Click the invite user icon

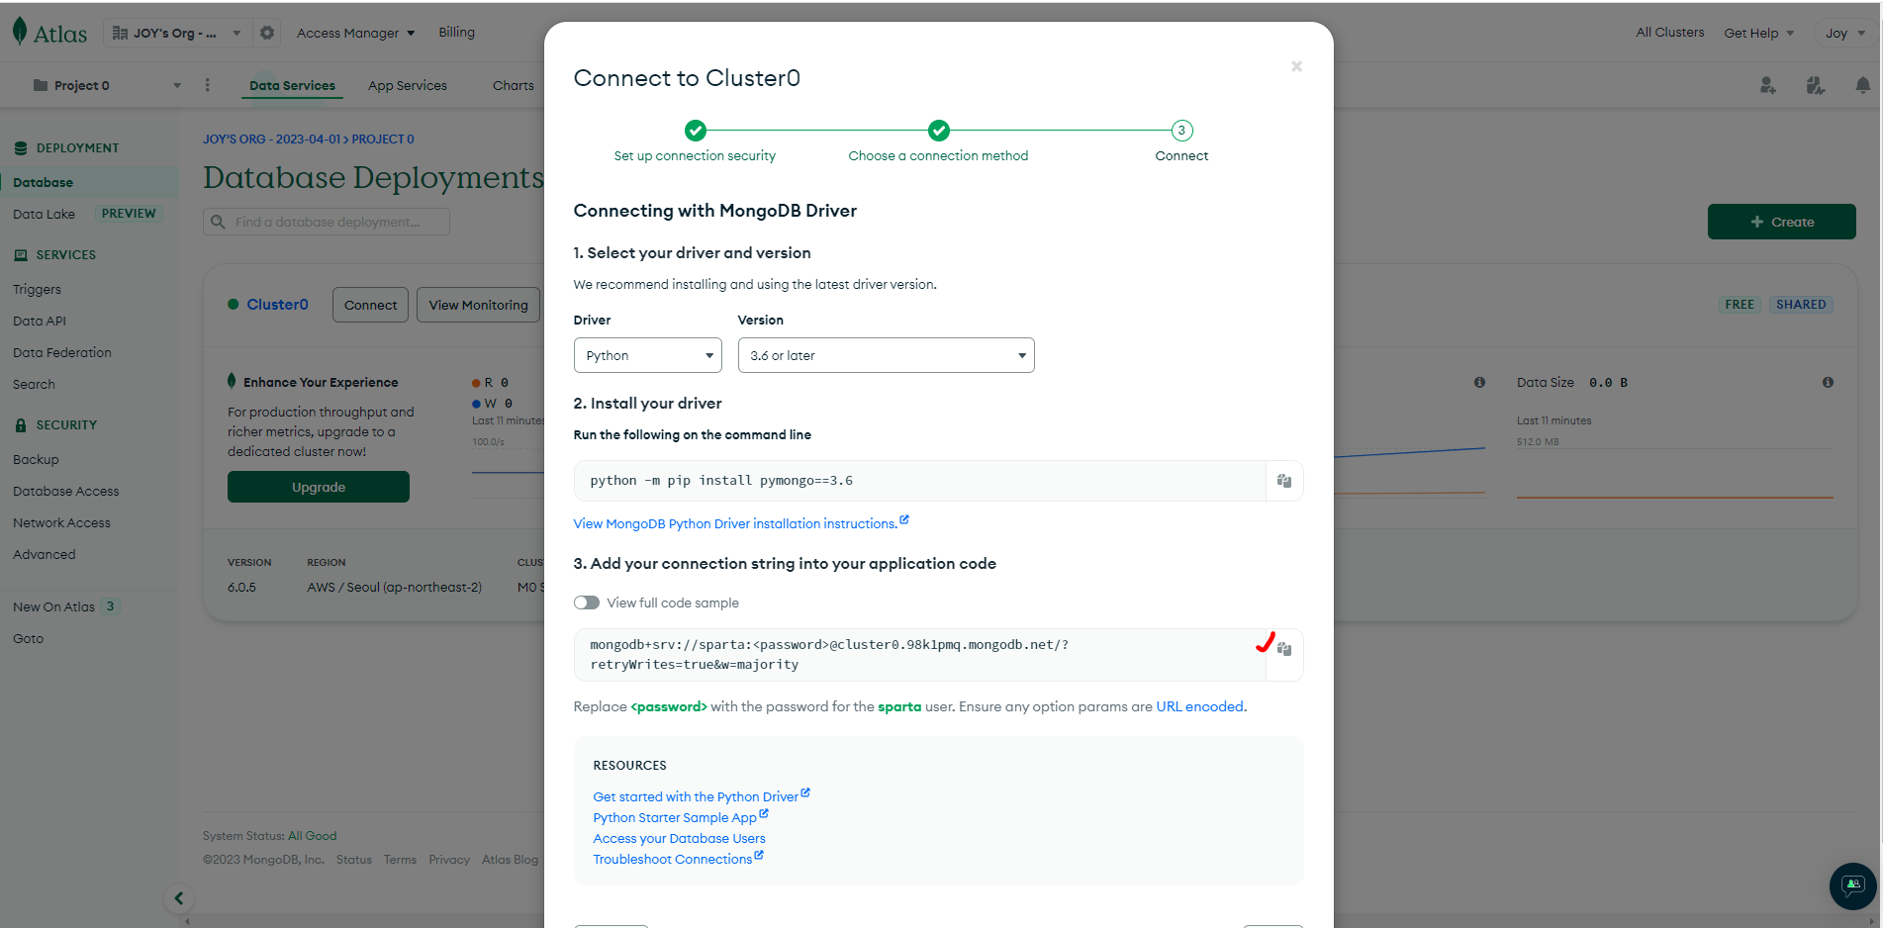[1768, 86]
